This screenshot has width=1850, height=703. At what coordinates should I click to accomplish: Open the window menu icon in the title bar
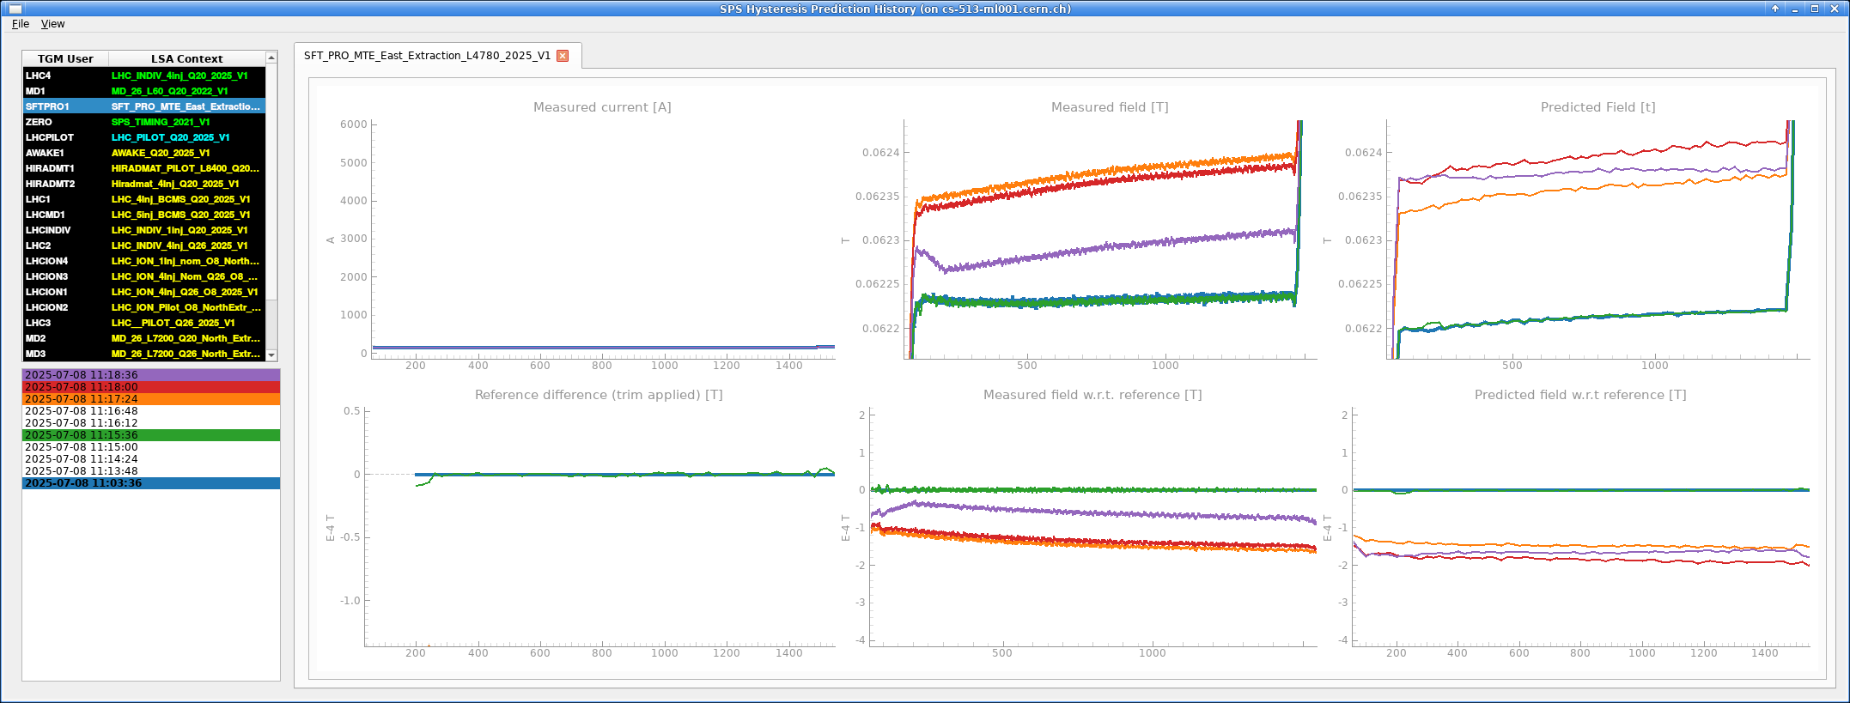(15, 9)
